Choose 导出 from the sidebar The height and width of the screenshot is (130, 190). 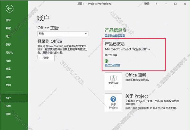click(8, 77)
